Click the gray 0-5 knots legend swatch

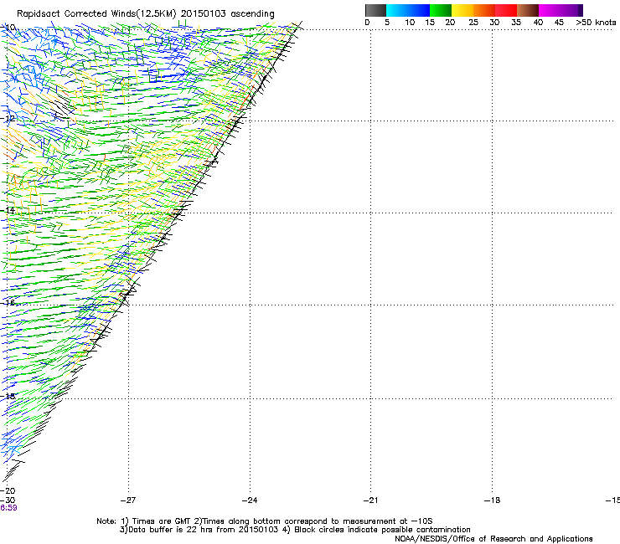click(x=375, y=10)
